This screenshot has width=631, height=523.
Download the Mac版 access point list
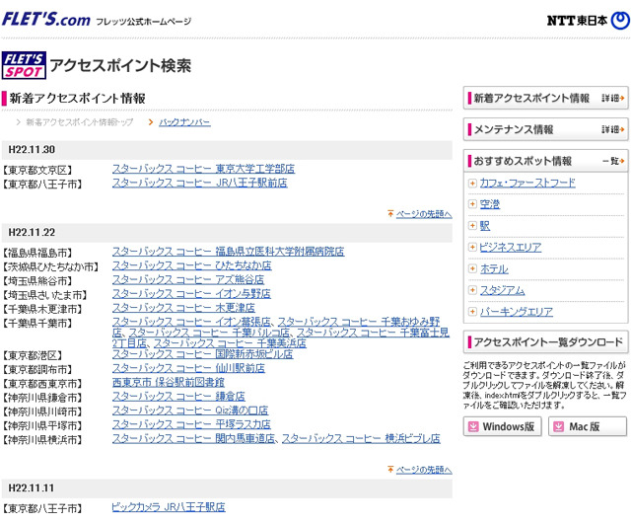(588, 426)
